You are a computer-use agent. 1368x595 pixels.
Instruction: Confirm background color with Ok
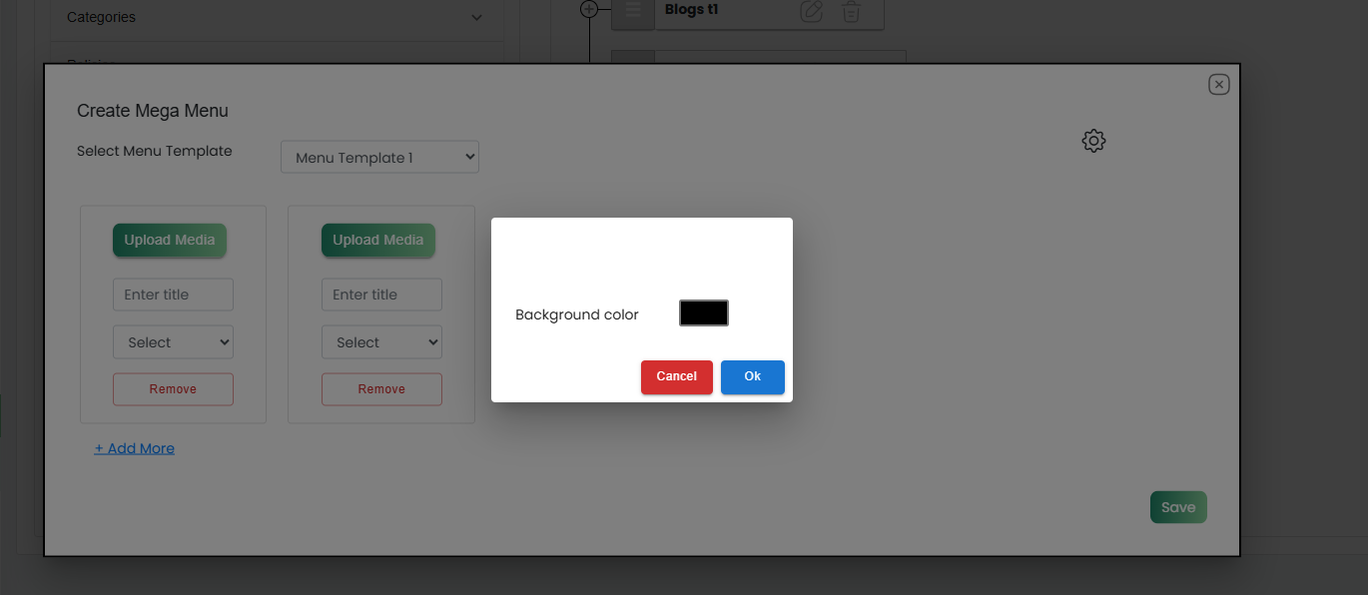[753, 377]
